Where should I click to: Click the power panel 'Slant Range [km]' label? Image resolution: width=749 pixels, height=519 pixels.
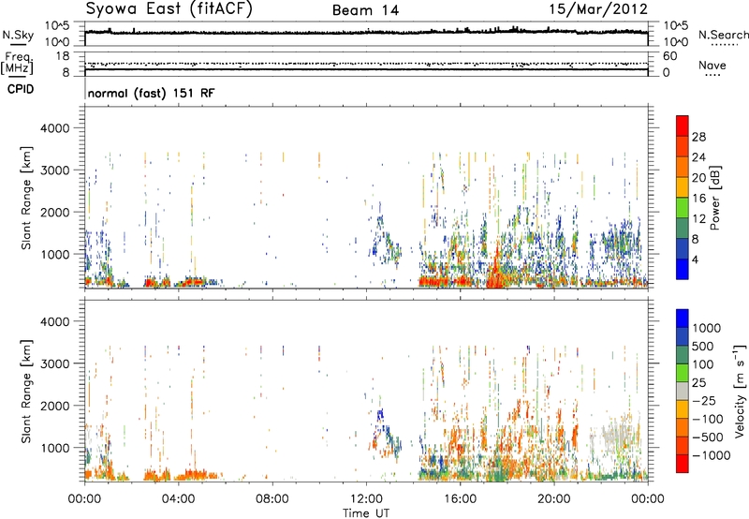(x=26, y=198)
